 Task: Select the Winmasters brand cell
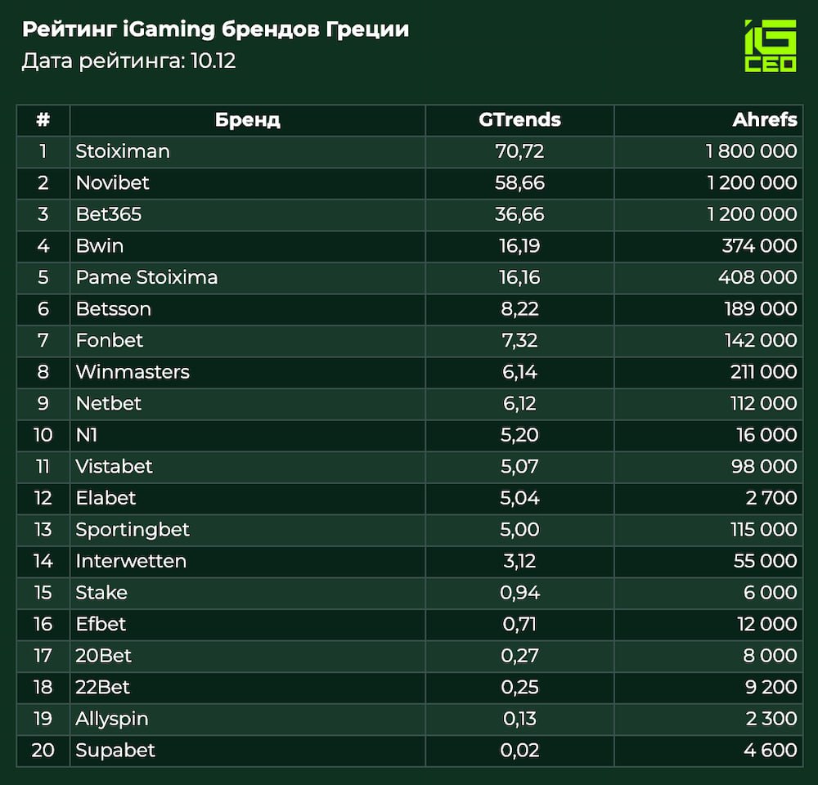133,372
